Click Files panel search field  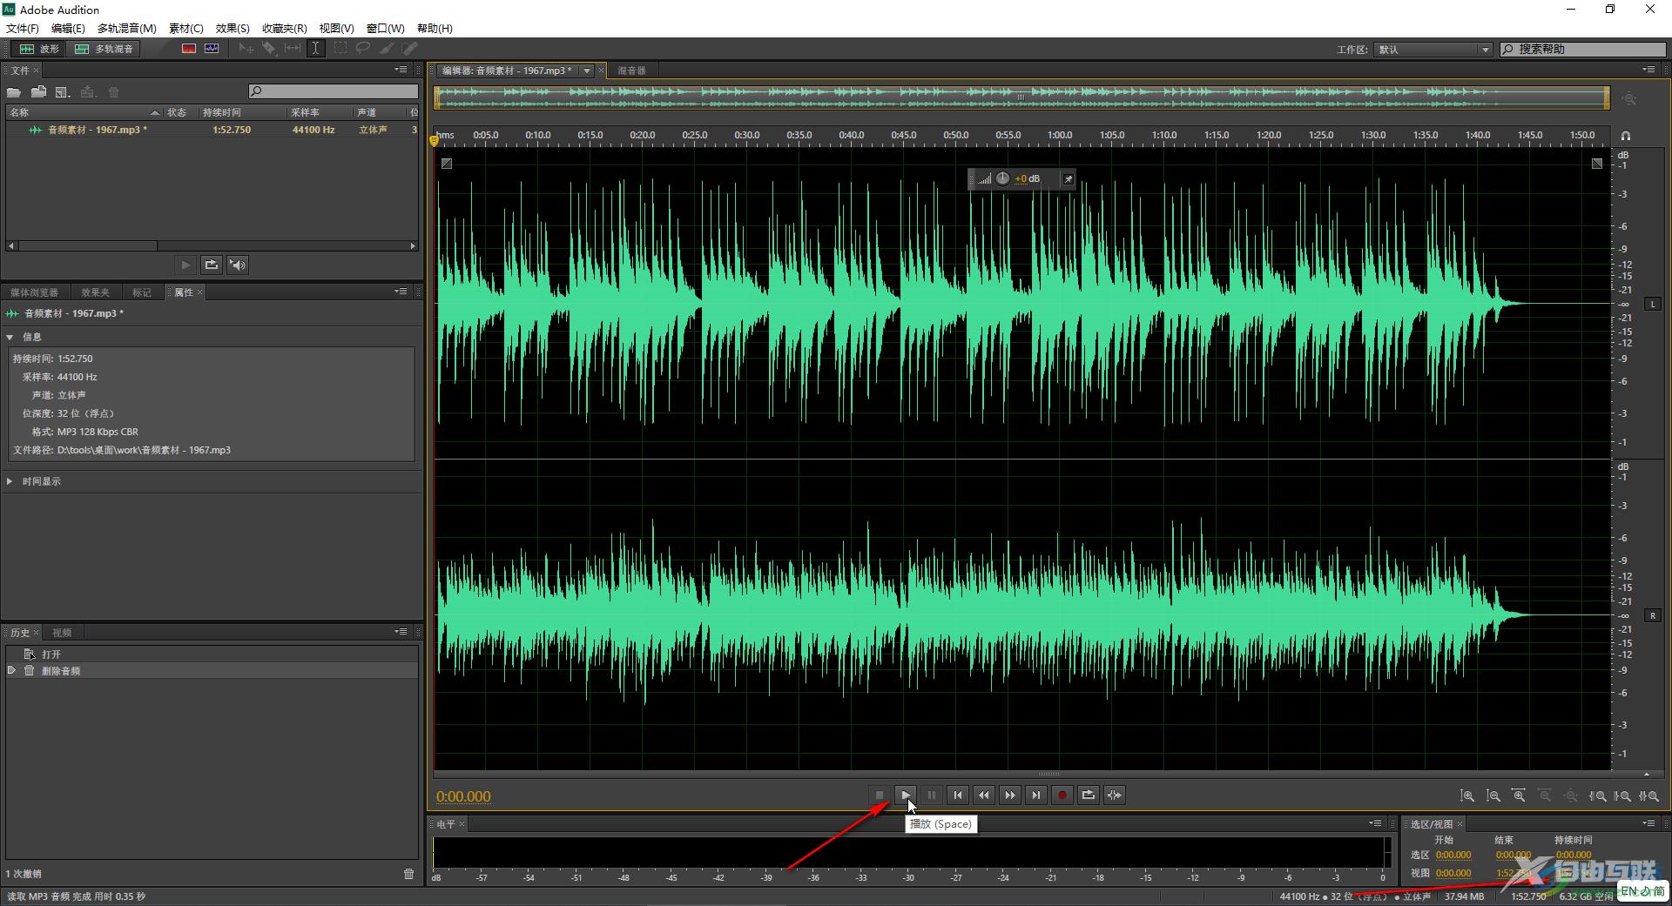333,91
